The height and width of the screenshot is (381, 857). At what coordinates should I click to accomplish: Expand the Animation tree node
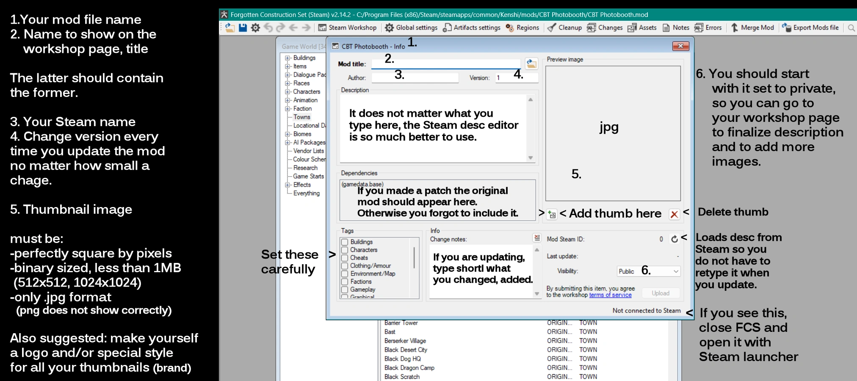click(x=288, y=100)
